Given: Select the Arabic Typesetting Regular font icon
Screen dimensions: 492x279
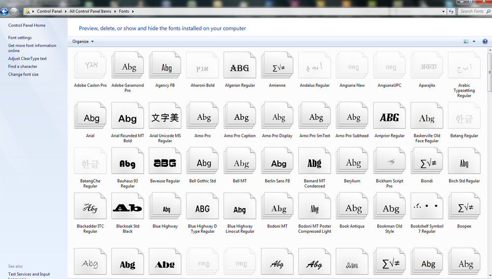Looking at the screenshot, I should [464, 65].
